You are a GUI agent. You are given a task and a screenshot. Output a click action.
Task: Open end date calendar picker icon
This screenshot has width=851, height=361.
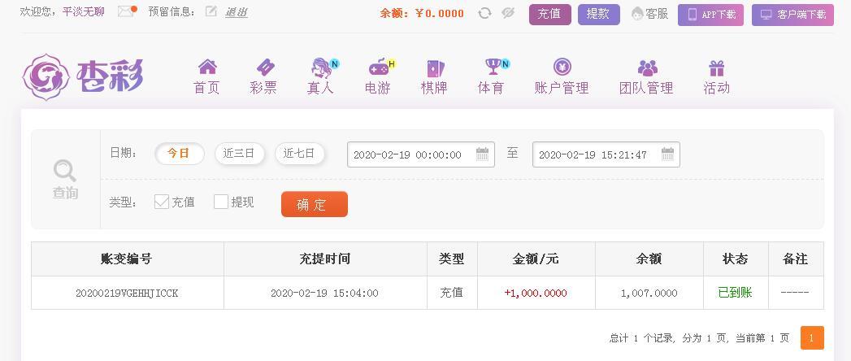pyautogui.click(x=667, y=154)
